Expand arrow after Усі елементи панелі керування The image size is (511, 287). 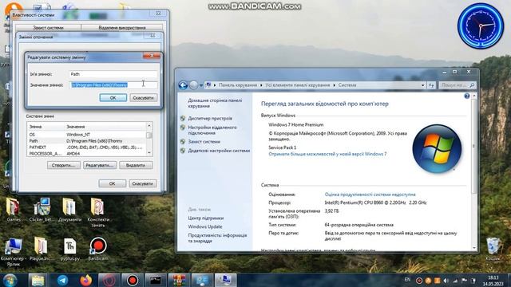click(334, 85)
